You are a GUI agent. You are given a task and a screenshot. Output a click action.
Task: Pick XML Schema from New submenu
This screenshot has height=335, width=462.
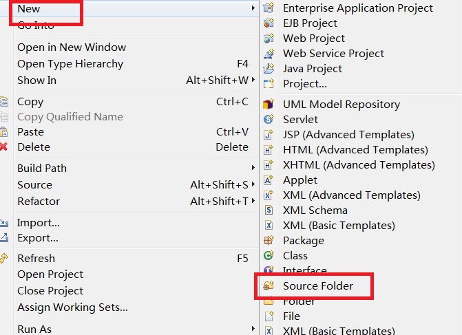coord(315,210)
